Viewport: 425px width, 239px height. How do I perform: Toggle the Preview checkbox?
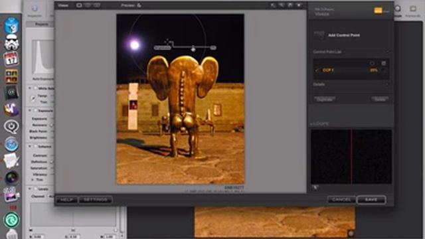pos(139,5)
